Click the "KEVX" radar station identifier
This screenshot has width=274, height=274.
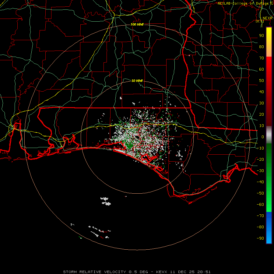coord(162,272)
